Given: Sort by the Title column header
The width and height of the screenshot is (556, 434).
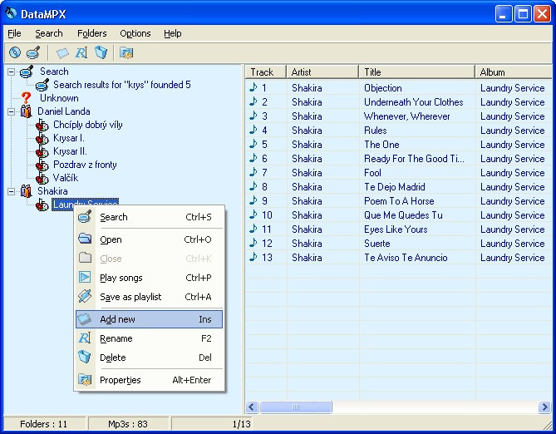Looking at the screenshot, I should coord(416,72).
